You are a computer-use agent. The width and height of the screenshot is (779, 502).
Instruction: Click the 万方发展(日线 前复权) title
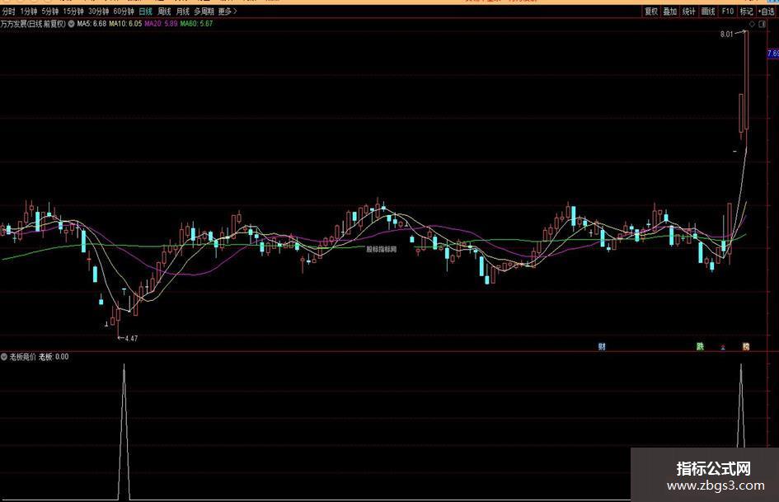[x=33, y=23]
